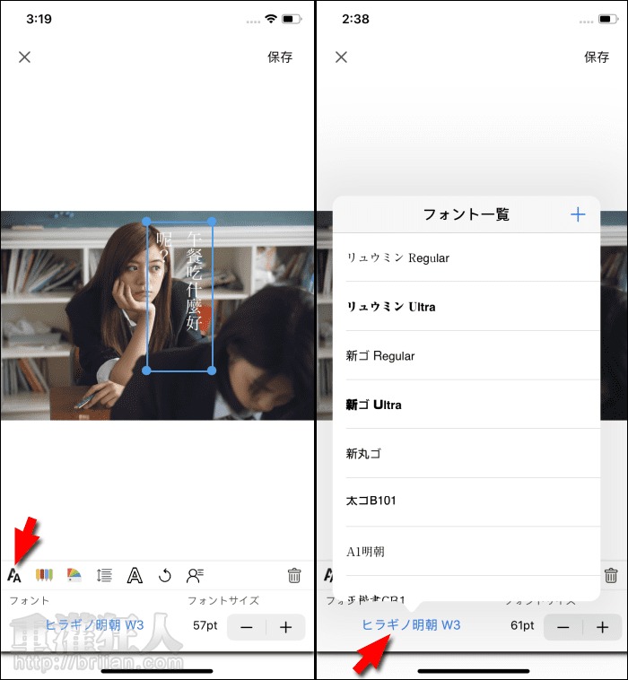Select A1明朝 in the font list
The image size is (628, 680).
tap(365, 552)
